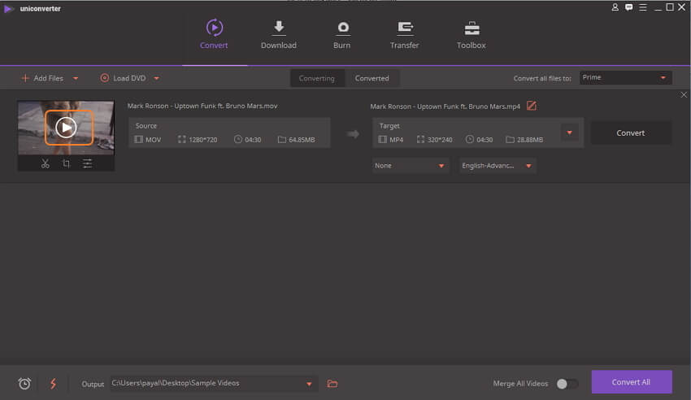Toggle Merge All Videos switch
The height and width of the screenshot is (400, 691).
click(x=567, y=384)
